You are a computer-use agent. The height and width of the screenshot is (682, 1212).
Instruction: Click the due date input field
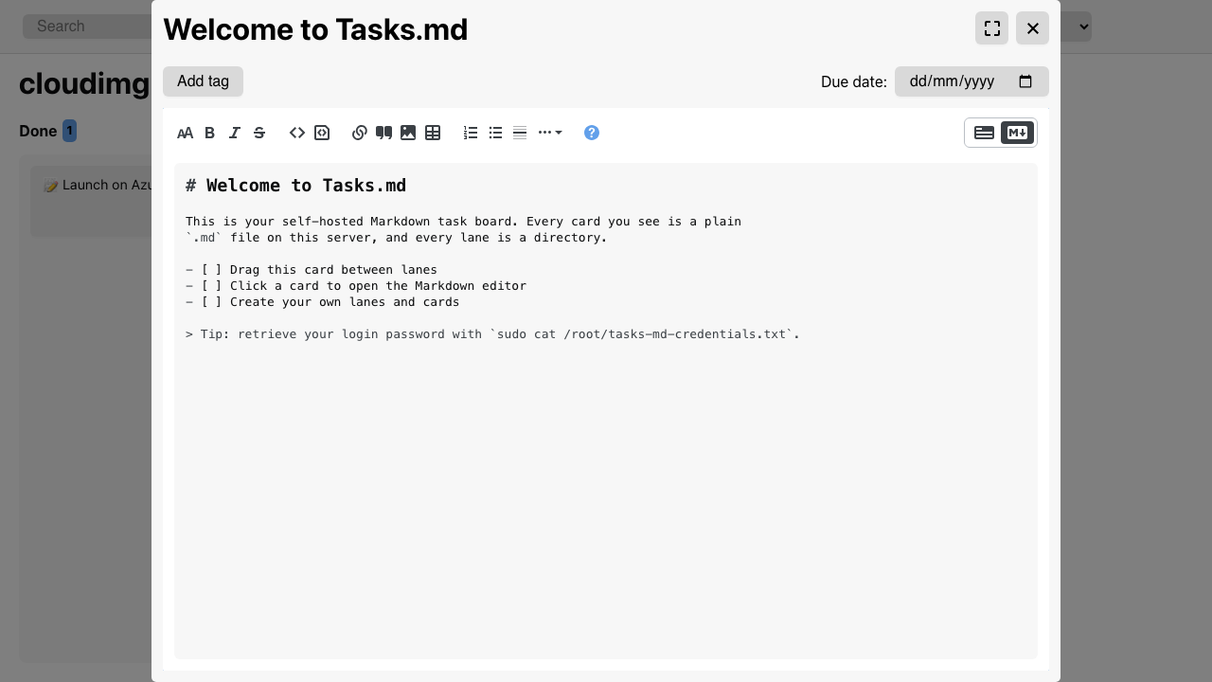pyautogui.click(x=971, y=81)
